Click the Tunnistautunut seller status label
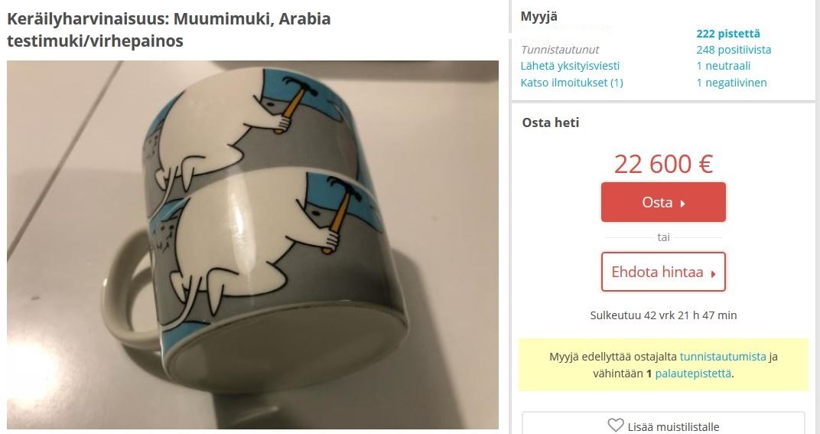 pyautogui.click(x=560, y=50)
